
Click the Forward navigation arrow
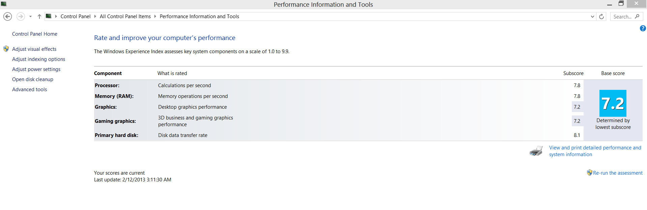coord(21,16)
